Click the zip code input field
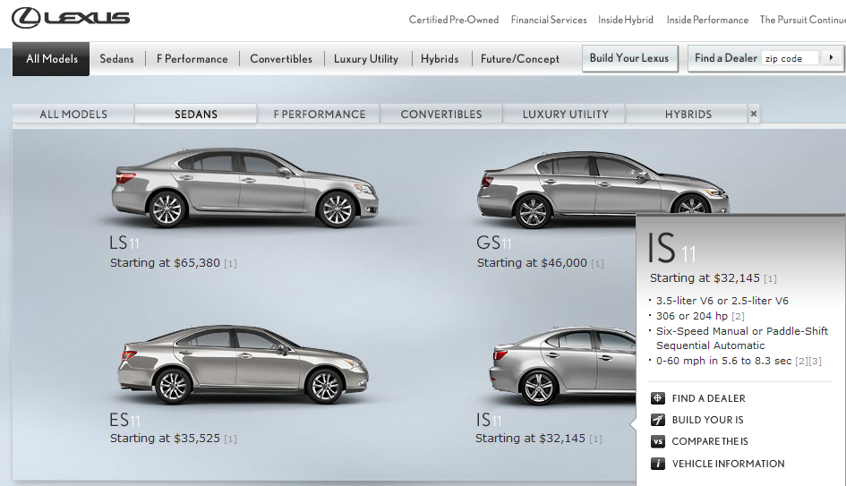Viewport: 846px width, 486px height. pyautogui.click(x=790, y=58)
